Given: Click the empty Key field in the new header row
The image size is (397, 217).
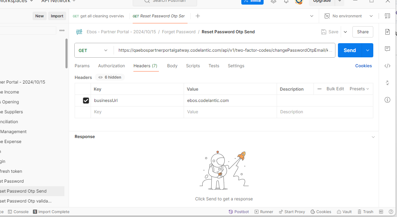Looking at the screenshot, I should (137, 112).
